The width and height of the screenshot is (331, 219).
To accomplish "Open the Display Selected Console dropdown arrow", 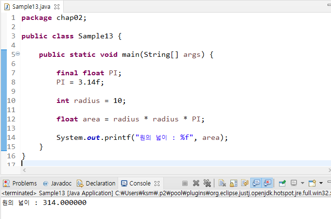I will pyautogui.click(x=302, y=183).
